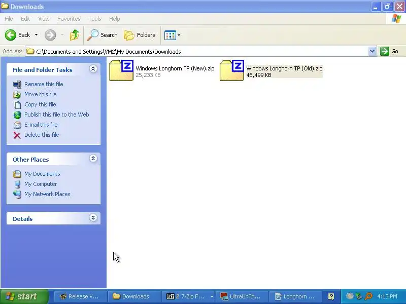Screen dimensions: 406x304
Task: Click the Windows flag logo throbber
Action: coord(396,19)
